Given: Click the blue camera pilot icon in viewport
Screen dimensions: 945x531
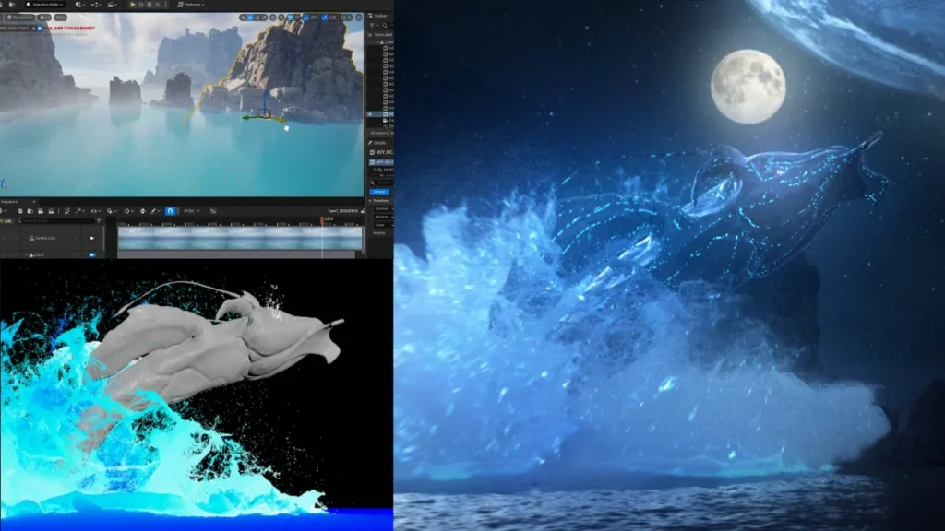Looking at the screenshot, I should click(38, 29).
